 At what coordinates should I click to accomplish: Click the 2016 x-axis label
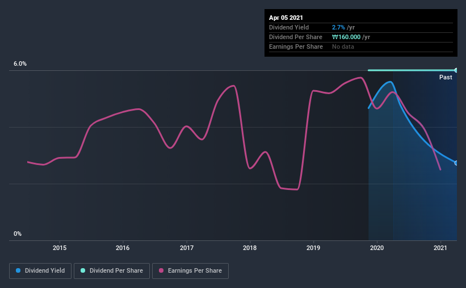tap(123, 248)
